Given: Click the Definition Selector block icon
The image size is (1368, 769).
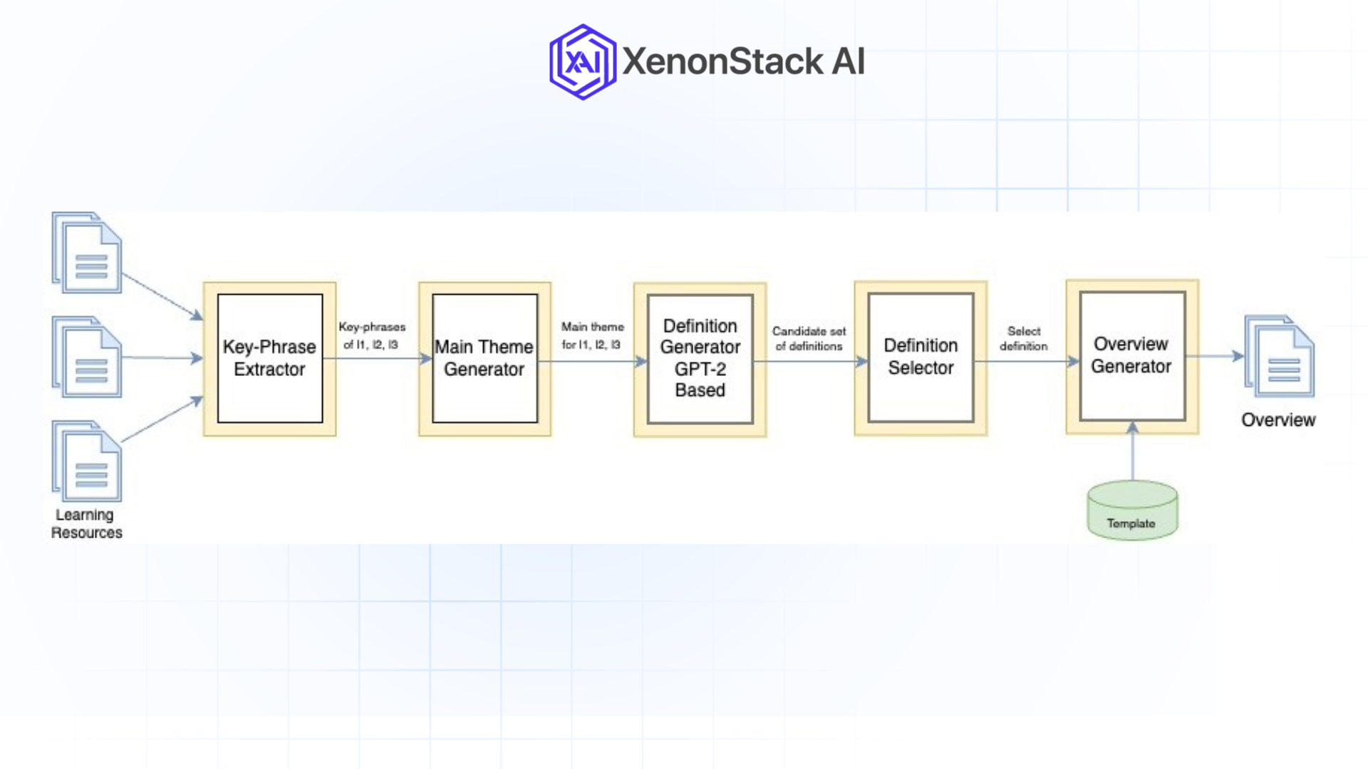Looking at the screenshot, I should (x=921, y=357).
